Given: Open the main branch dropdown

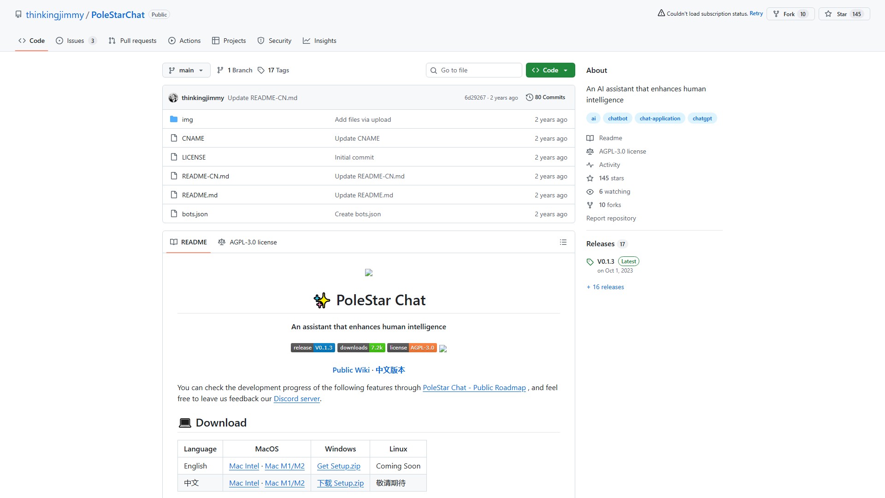Looking at the screenshot, I should pyautogui.click(x=186, y=70).
